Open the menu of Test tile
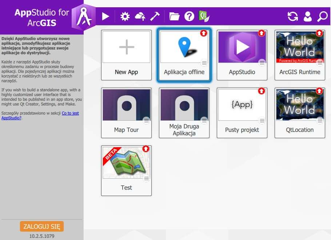Image resolution: width=331 pixels, height=240 pixels. pyautogui.click(x=146, y=179)
